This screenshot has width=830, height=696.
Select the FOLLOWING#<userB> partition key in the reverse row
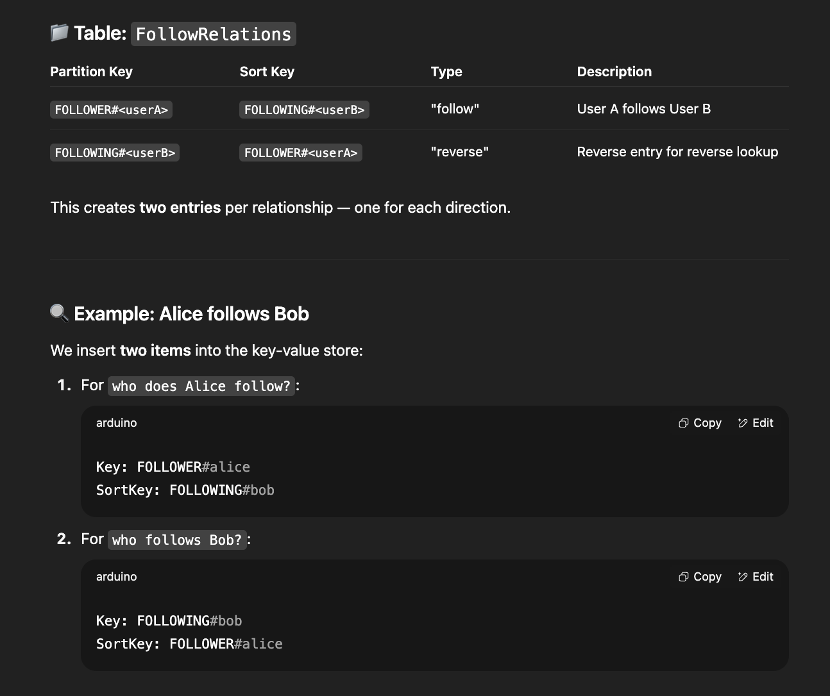pos(115,153)
